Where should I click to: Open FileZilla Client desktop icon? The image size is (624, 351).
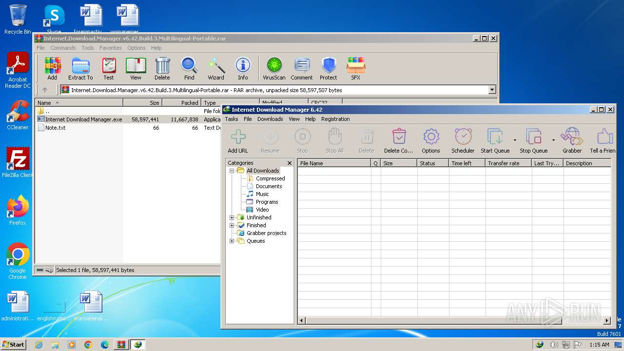(x=18, y=163)
